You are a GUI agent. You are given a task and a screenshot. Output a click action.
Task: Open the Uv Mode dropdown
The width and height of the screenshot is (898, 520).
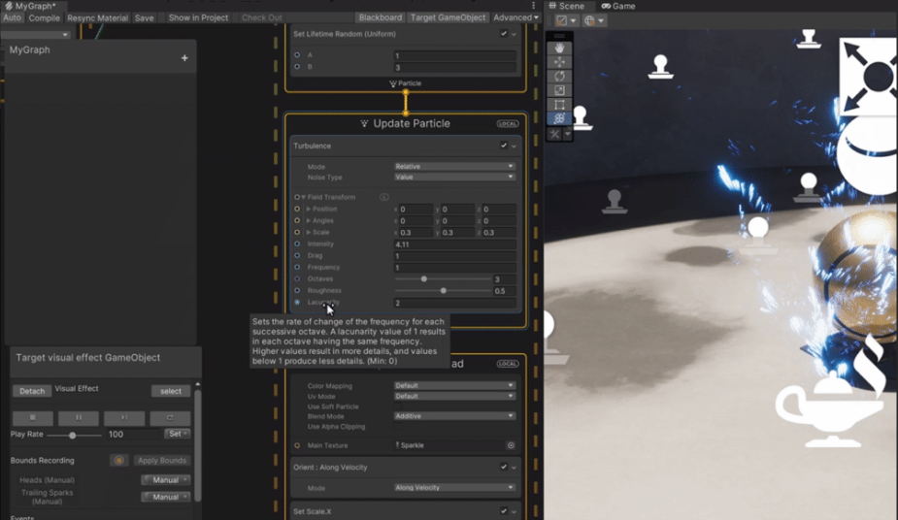click(454, 396)
